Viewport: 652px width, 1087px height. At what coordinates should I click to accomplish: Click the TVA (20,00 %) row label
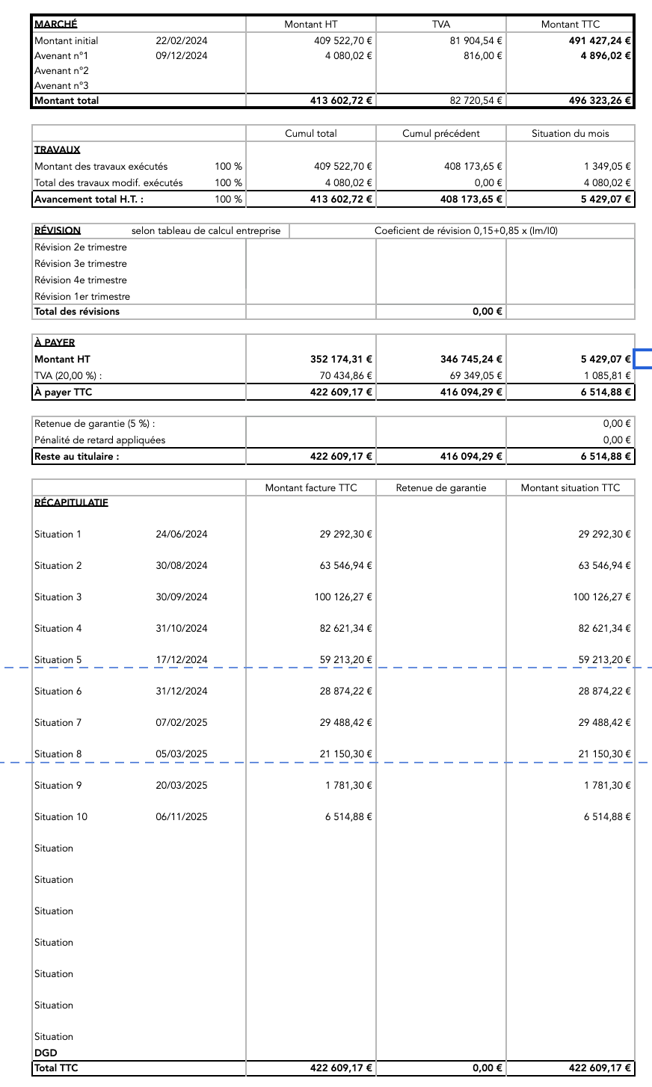[x=68, y=376]
